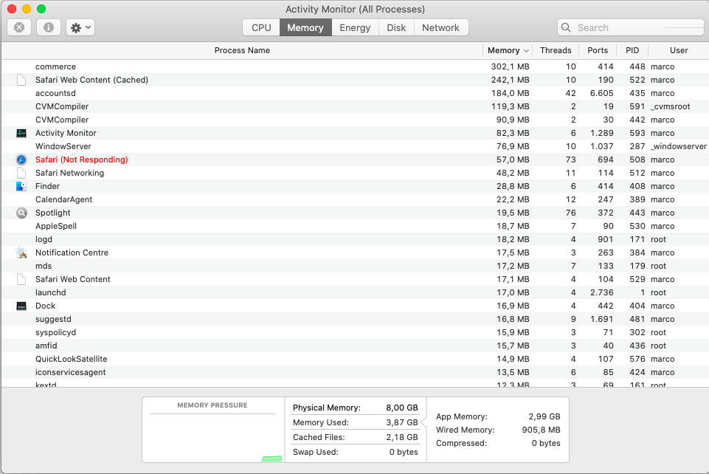Screen dimensions: 709x474
Task: Open the process Info inspector button
Action: coord(49,27)
